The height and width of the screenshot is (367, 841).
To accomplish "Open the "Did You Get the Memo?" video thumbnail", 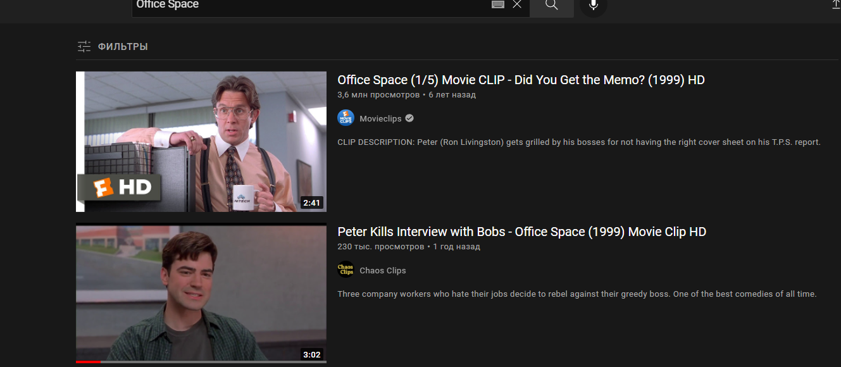I will (201, 142).
